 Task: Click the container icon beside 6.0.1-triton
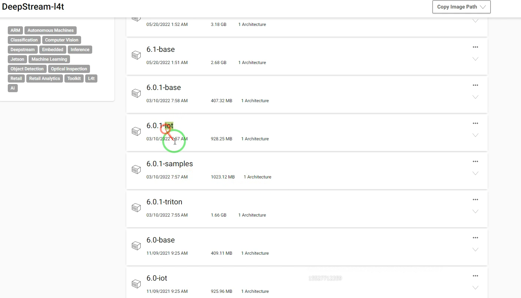[x=136, y=208]
